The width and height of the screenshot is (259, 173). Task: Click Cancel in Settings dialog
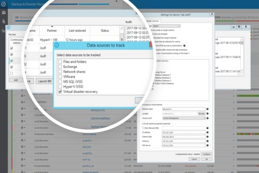[194, 159]
